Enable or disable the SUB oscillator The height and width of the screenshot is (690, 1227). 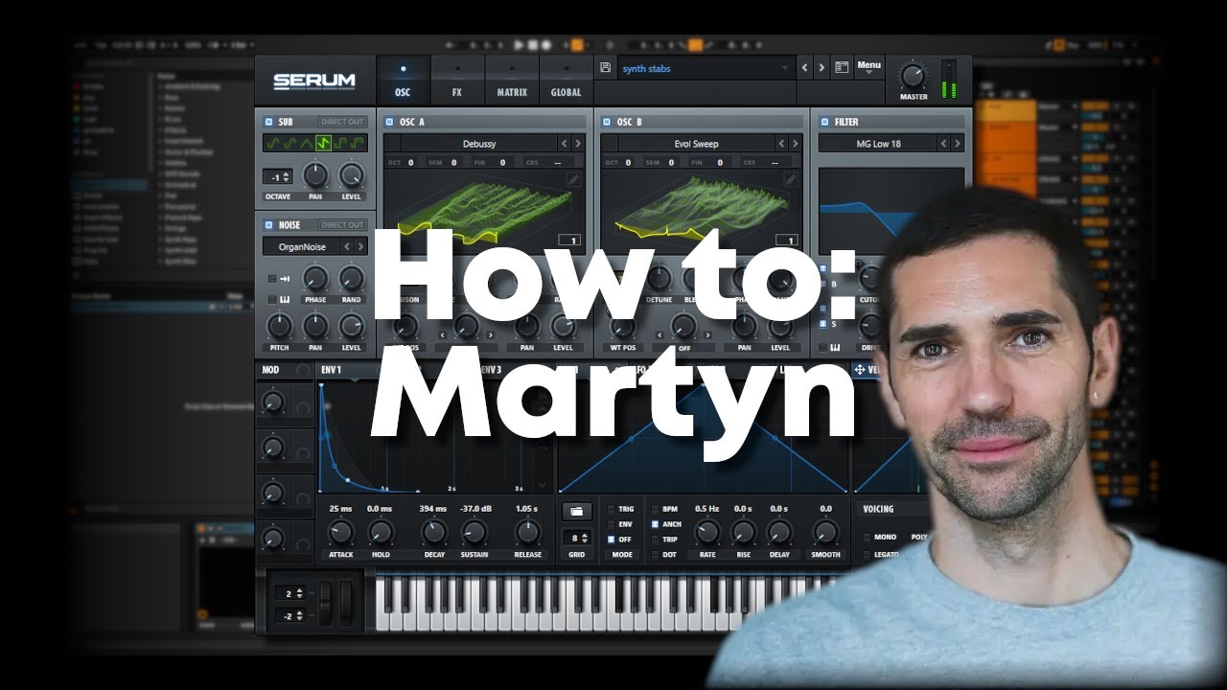click(x=267, y=122)
